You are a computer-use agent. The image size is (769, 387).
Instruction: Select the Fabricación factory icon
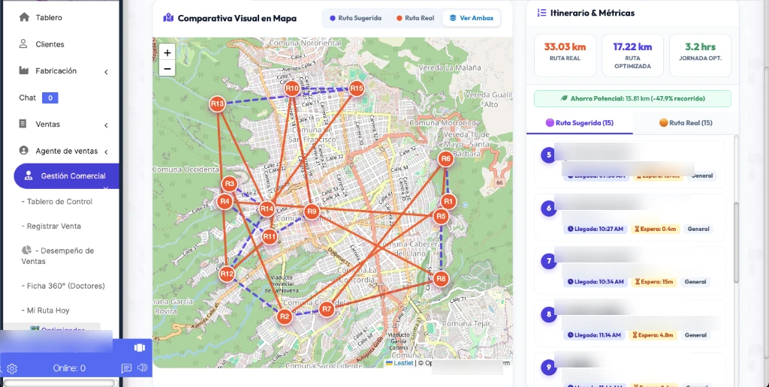point(23,70)
